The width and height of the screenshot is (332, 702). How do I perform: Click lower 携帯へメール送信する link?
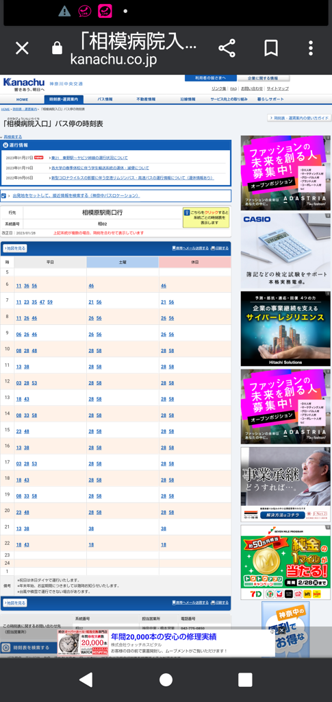(190, 603)
